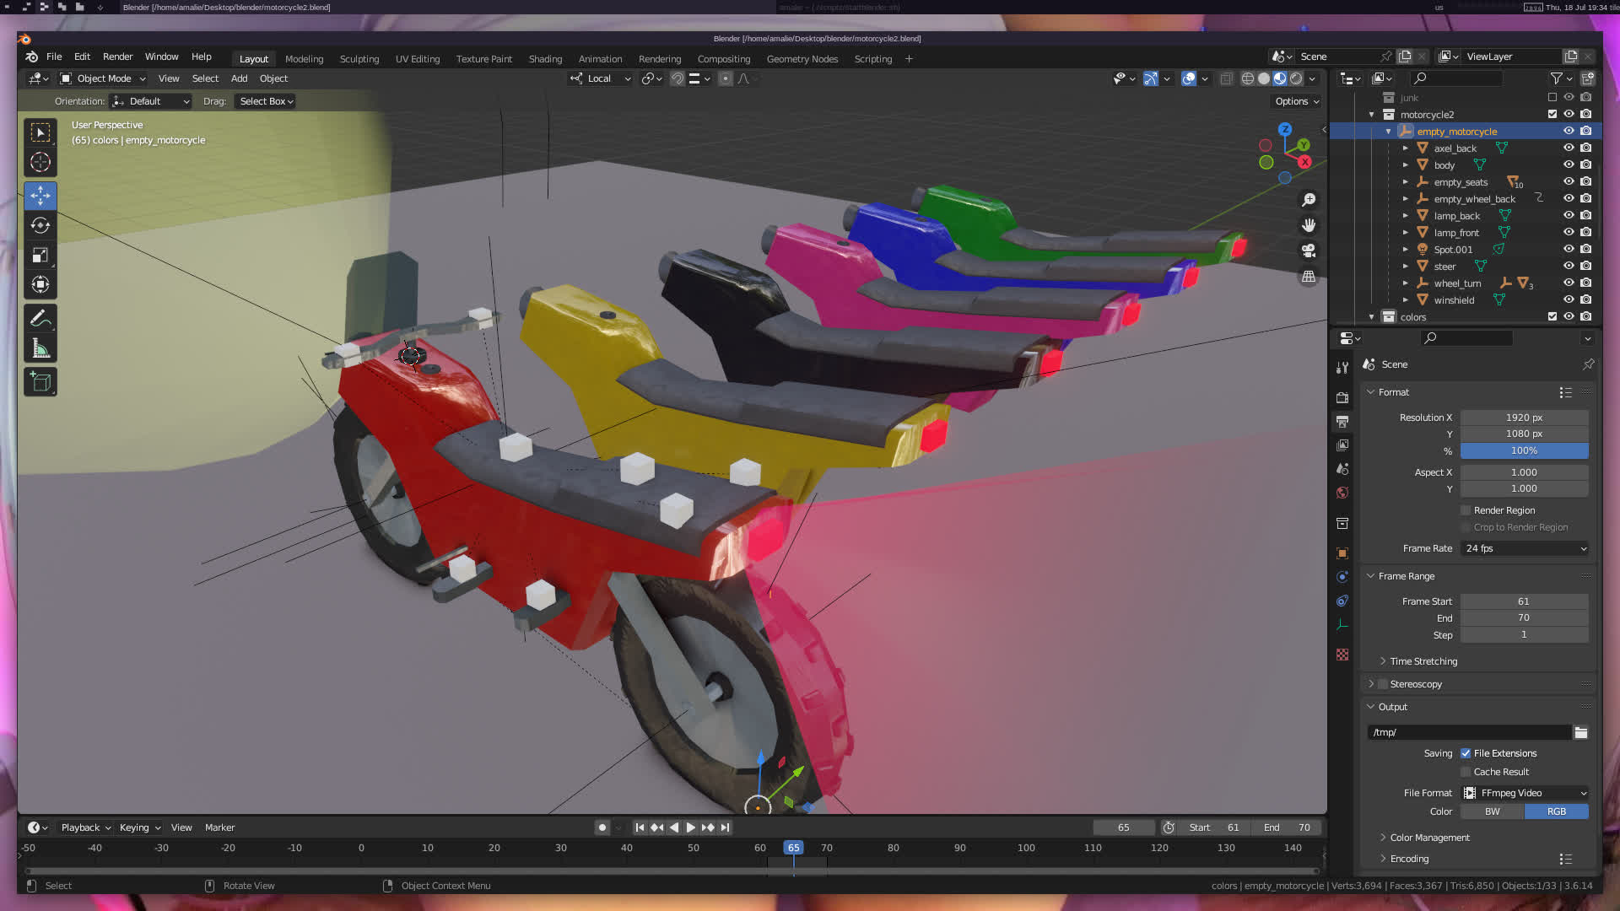Toggle camera view in viewport
1620x911 pixels.
pyautogui.click(x=1309, y=251)
